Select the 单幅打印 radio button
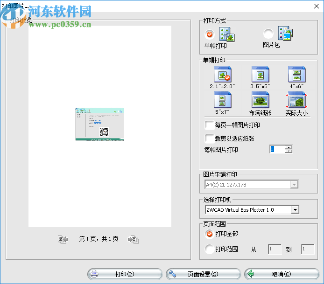 click(210, 34)
